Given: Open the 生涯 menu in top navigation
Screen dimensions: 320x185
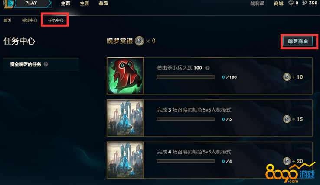Looking at the screenshot, I should 84,3.
